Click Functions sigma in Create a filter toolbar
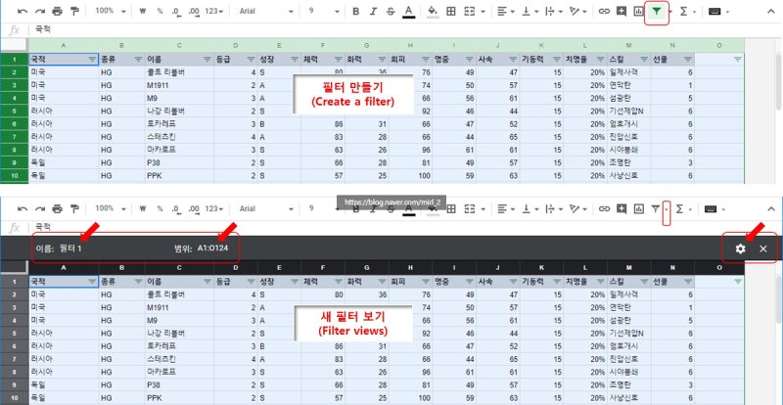The width and height of the screenshot is (783, 405). point(683,11)
